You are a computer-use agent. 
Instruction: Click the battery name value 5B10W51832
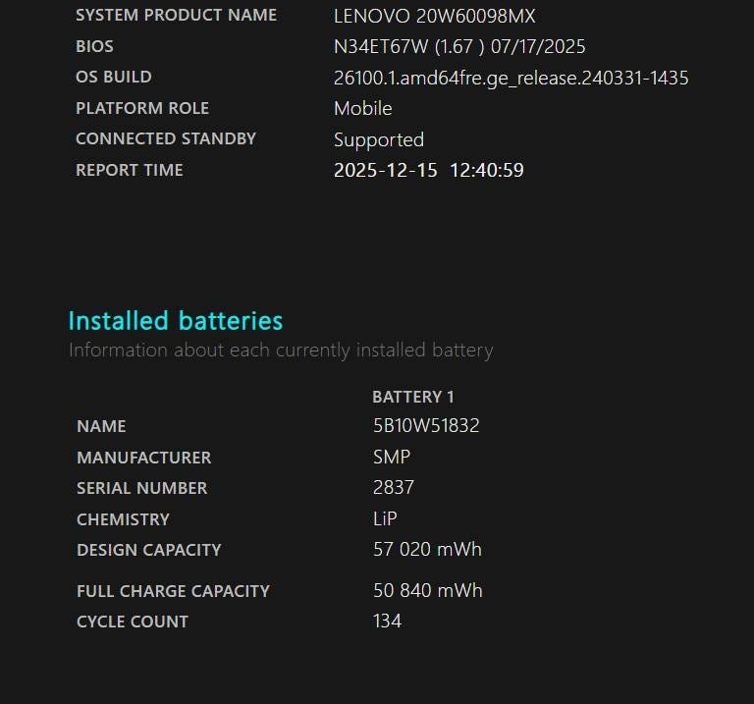click(x=426, y=426)
